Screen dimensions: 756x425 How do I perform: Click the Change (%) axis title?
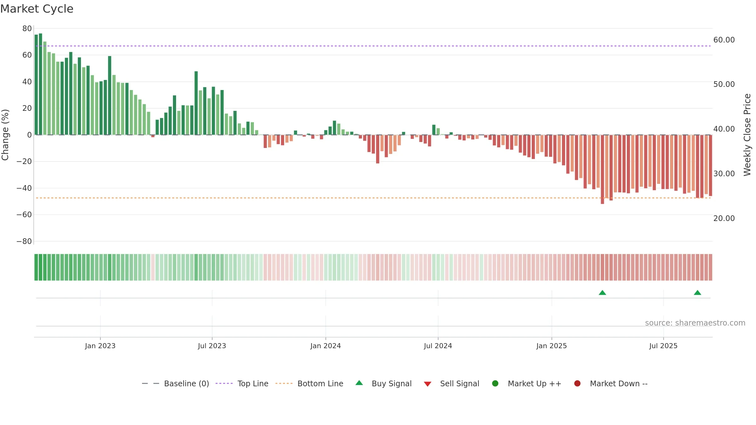click(x=5, y=135)
